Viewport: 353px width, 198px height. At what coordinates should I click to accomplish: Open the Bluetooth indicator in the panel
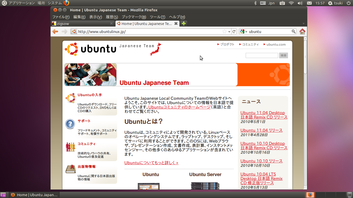256,3
